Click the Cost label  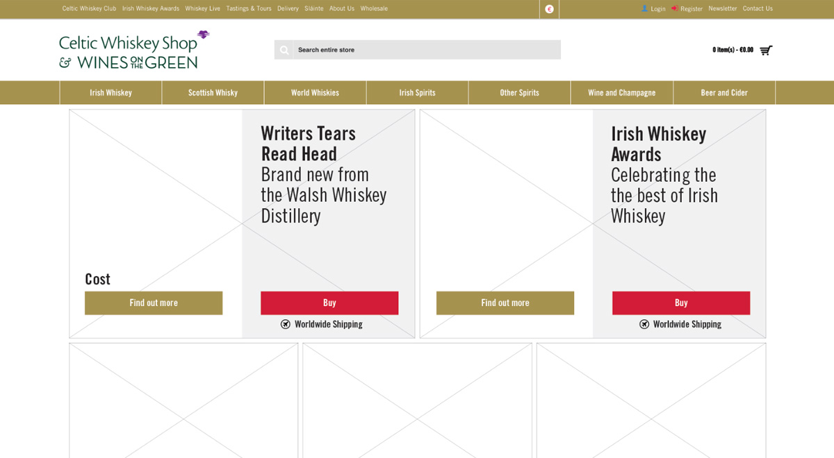97,279
